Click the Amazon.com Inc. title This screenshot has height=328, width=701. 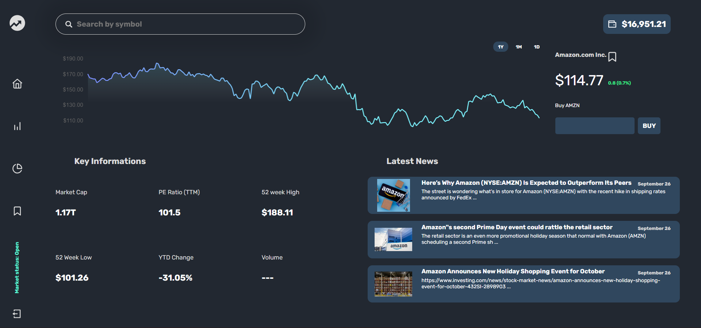581,55
